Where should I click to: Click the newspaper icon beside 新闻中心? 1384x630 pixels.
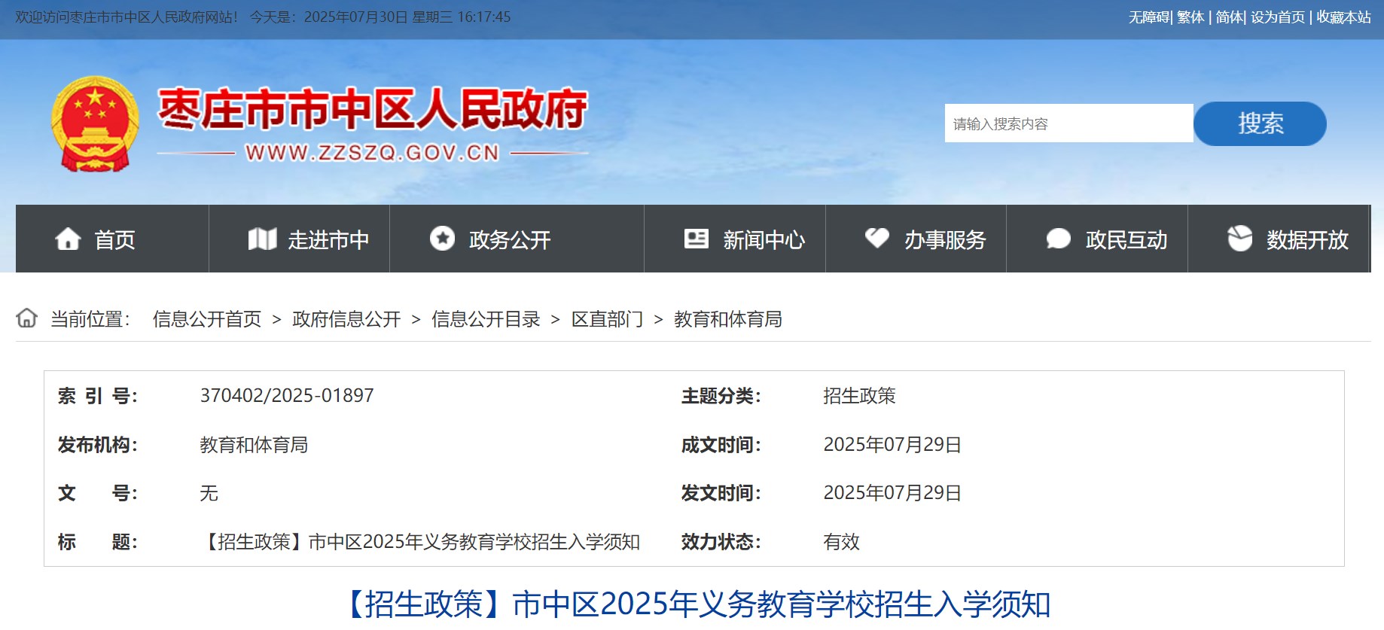point(696,239)
